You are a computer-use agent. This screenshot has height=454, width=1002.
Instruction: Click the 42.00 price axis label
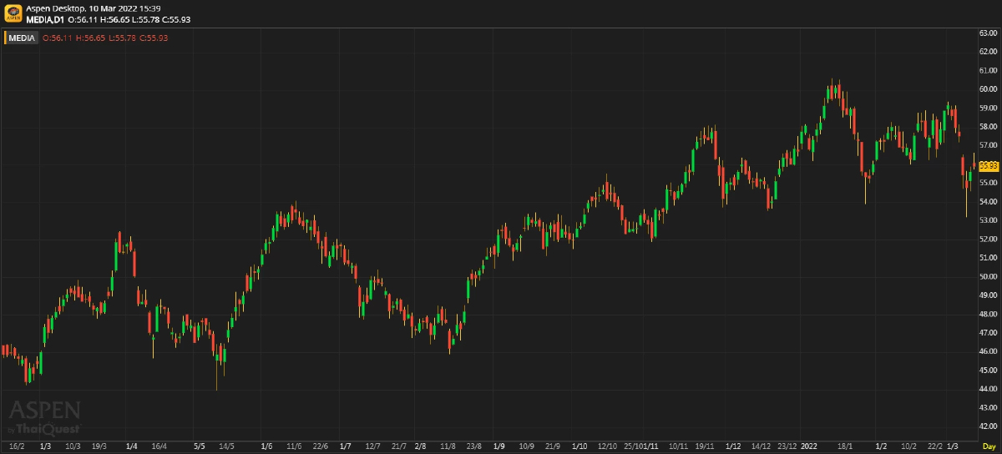(989, 426)
